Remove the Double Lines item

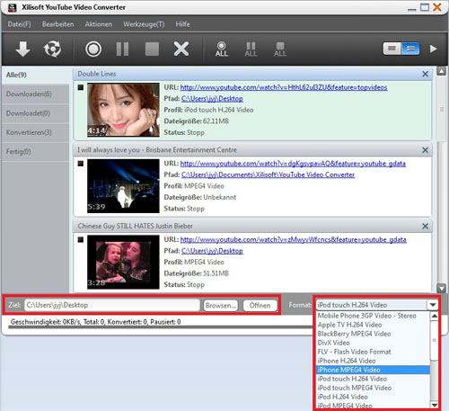click(425, 74)
